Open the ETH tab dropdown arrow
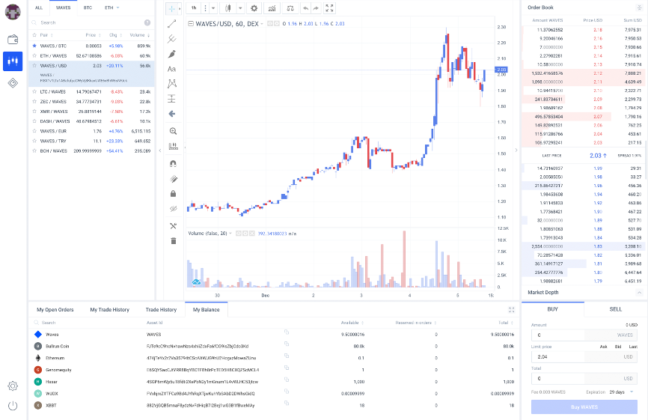 (120, 7)
